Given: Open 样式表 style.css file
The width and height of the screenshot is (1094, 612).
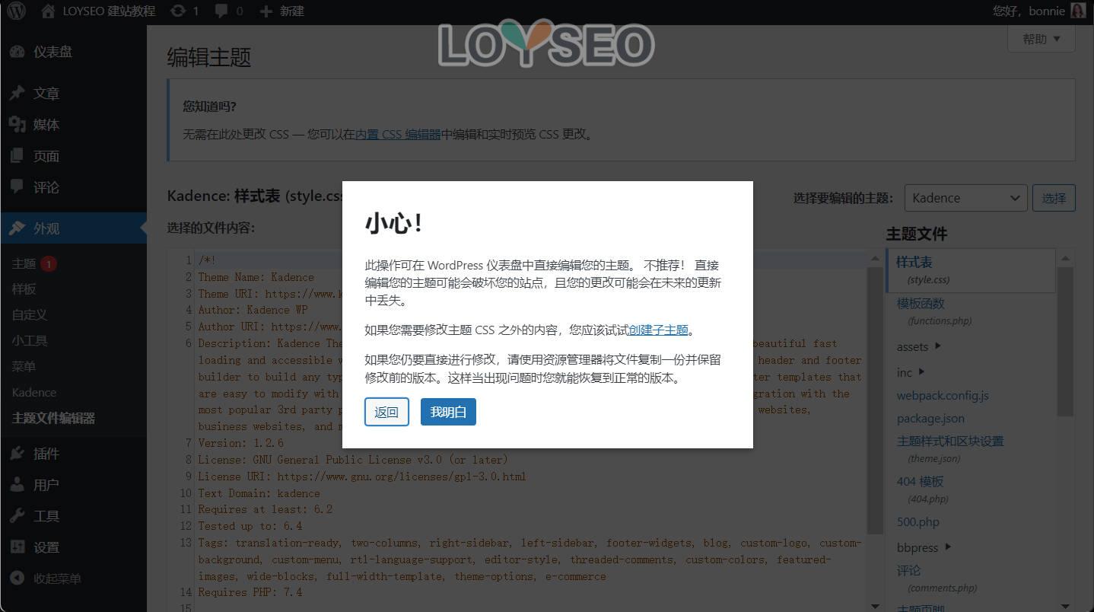Looking at the screenshot, I should pos(971,270).
